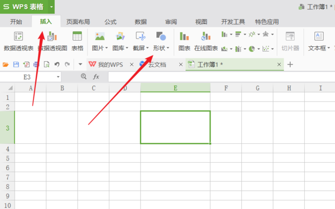Open the Pivot Table (数据透视表) tool

[18, 42]
